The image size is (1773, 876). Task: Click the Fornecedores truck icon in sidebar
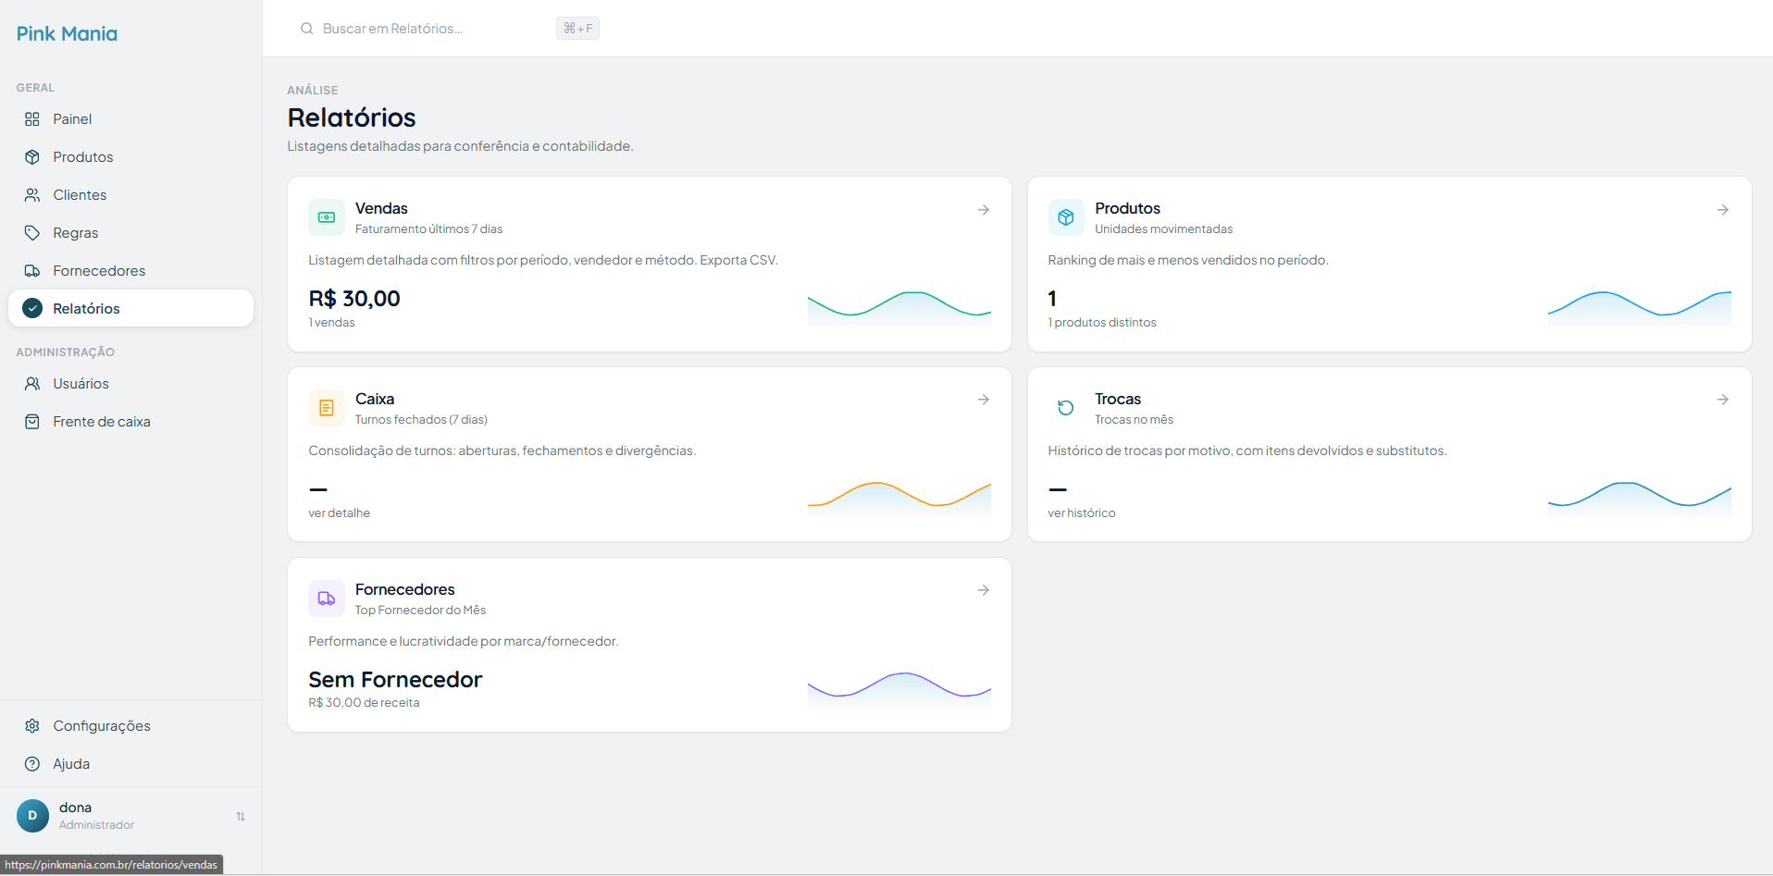coord(32,271)
